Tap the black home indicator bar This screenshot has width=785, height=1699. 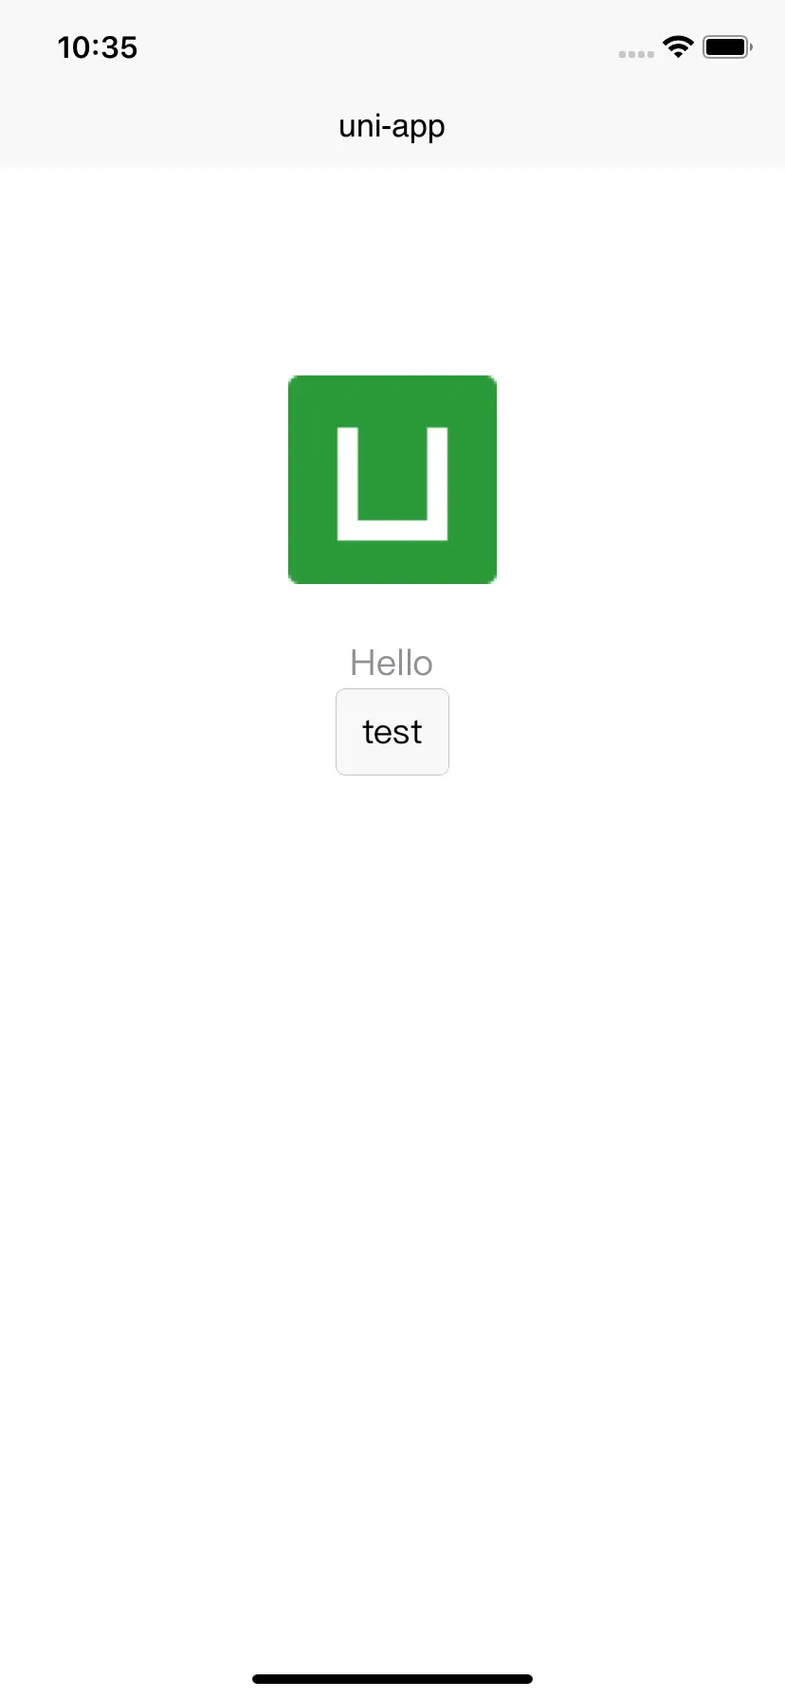(392, 1679)
